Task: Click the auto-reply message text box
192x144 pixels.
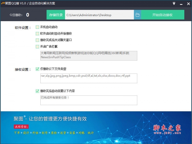Action: click(x=88, y=100)
